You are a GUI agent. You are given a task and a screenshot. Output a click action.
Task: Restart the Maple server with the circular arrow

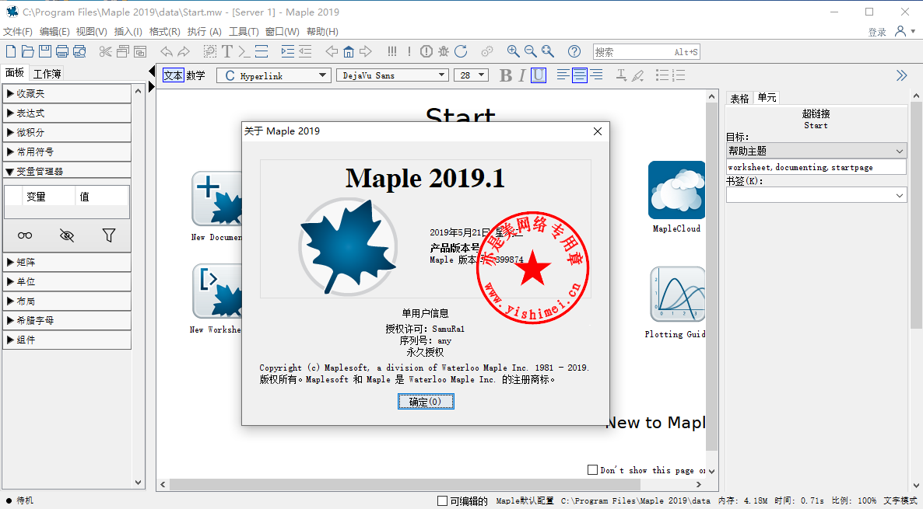pyautogui.click(x=461, y=52)
